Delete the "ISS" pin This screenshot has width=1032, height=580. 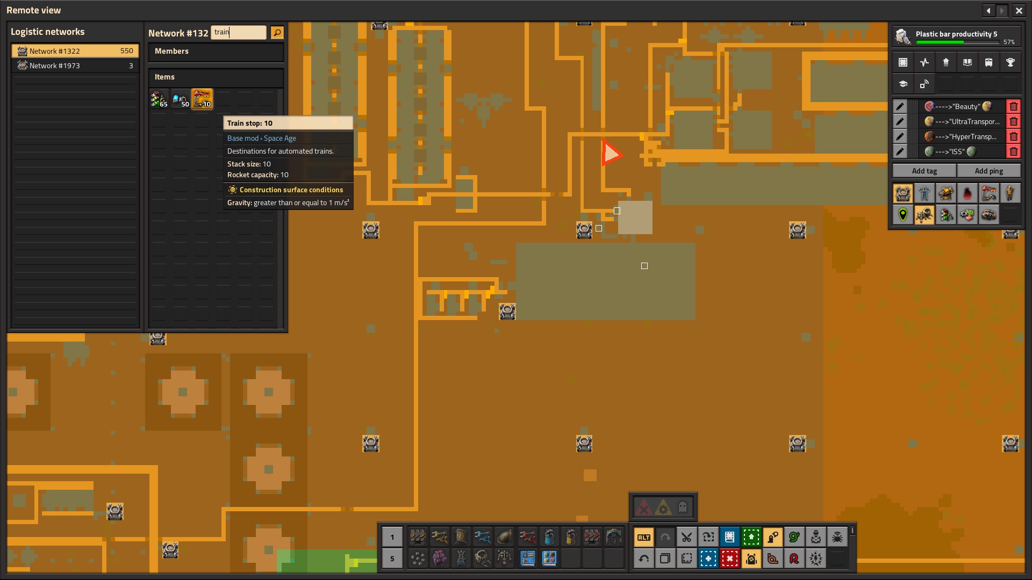click(1013, 151)
